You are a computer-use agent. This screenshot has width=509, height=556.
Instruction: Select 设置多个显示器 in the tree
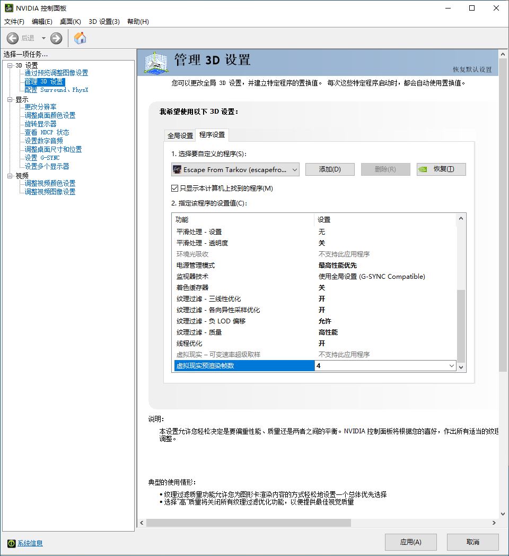[47, 166]
